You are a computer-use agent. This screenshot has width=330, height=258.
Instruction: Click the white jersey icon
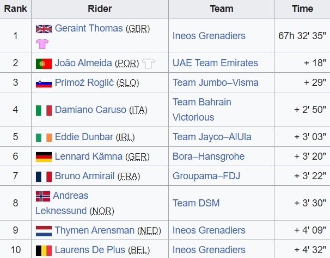point(149,63)
